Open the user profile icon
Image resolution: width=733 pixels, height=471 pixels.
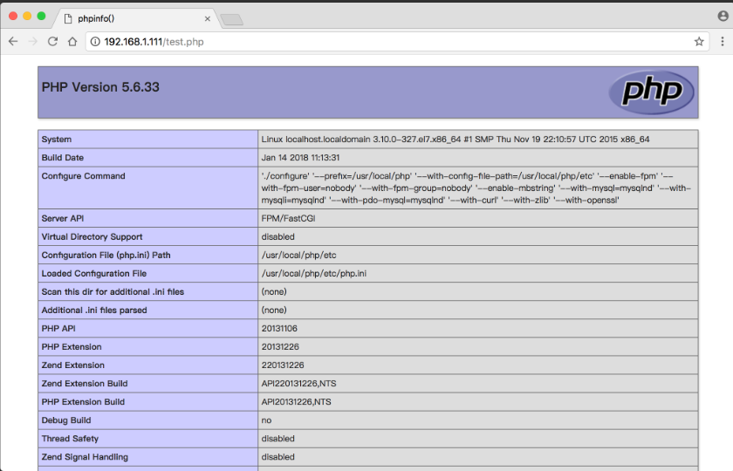[723, 16]
